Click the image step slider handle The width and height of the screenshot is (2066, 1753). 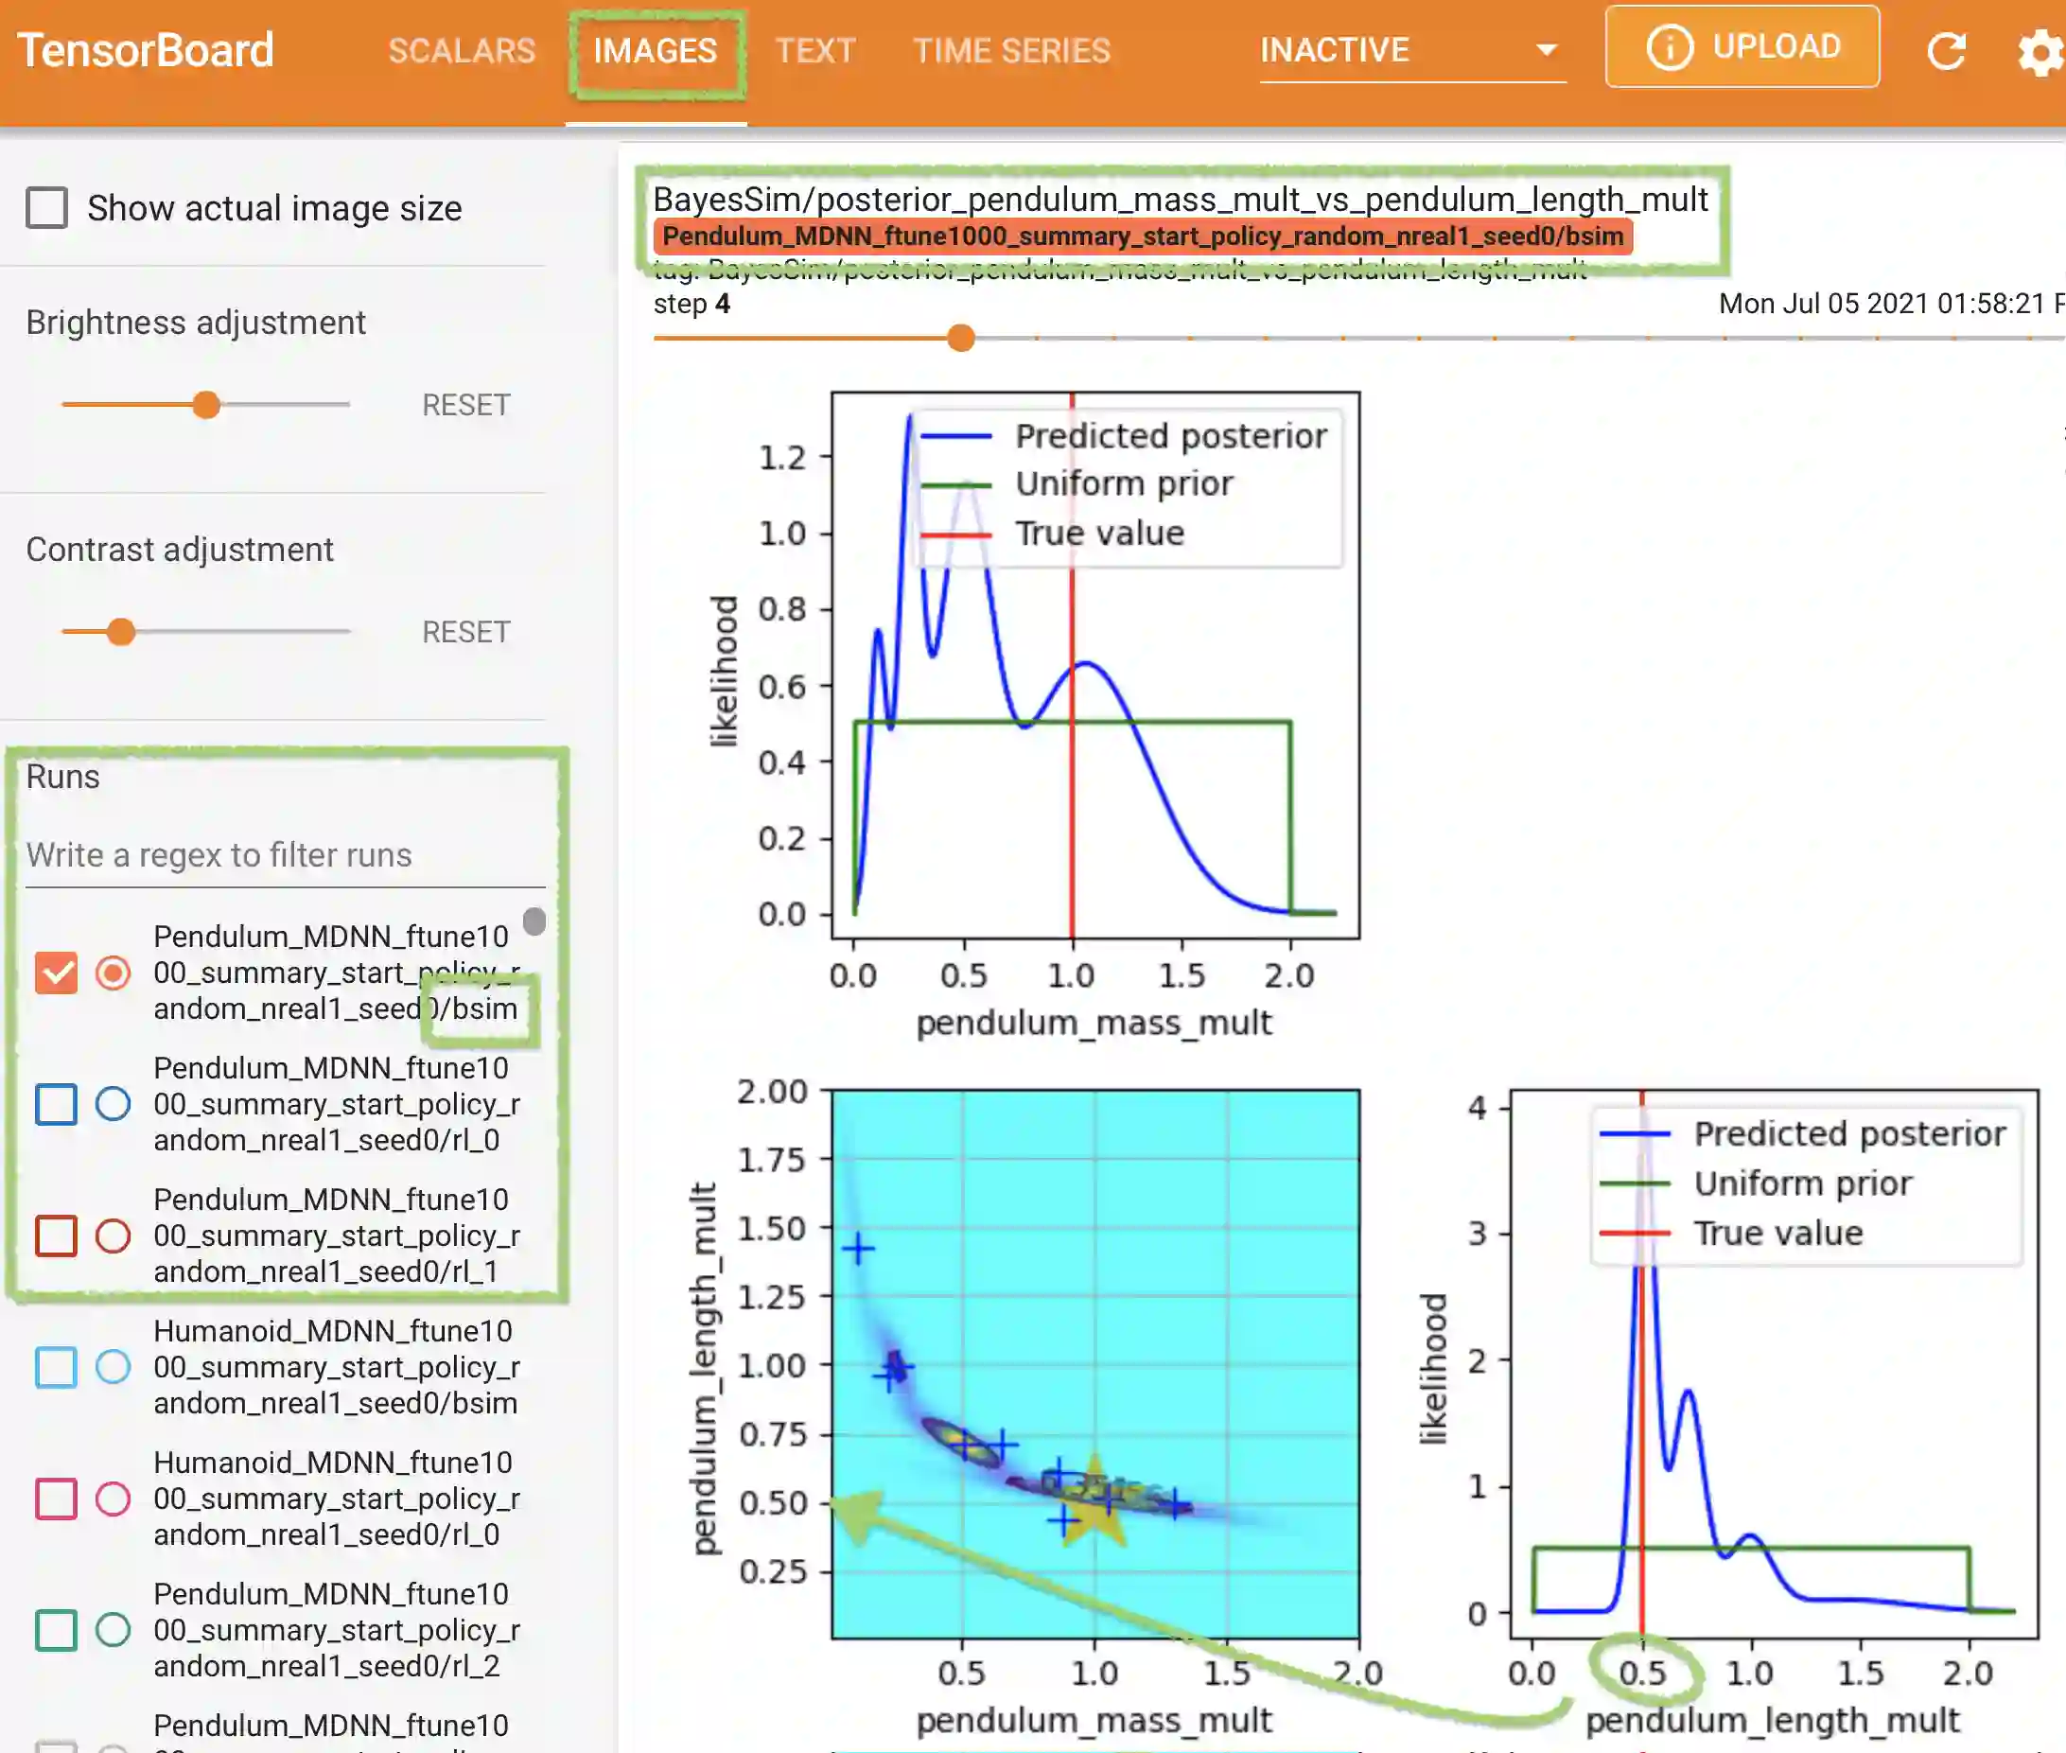pos(960,338)
